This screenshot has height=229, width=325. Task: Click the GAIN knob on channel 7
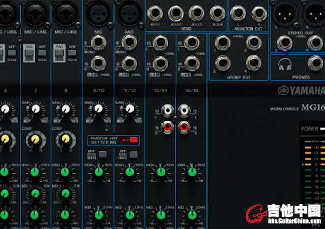tap(35, 109)
